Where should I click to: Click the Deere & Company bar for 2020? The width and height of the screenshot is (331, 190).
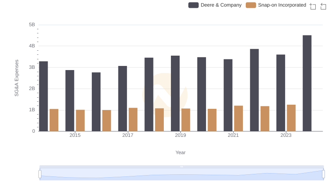point(201,94)
